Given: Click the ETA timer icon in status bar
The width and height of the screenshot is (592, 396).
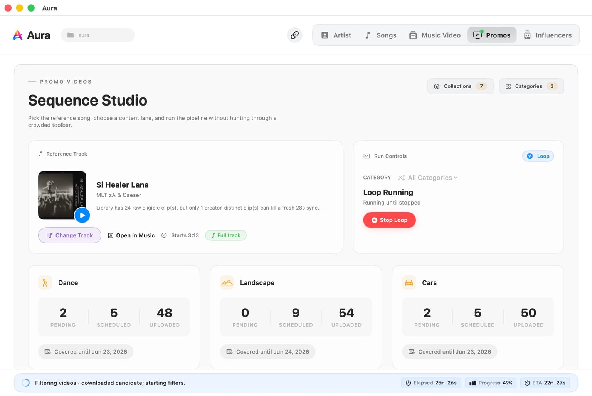Looking at the screenshot, I should pyautogui.click(x=527, y=383).
